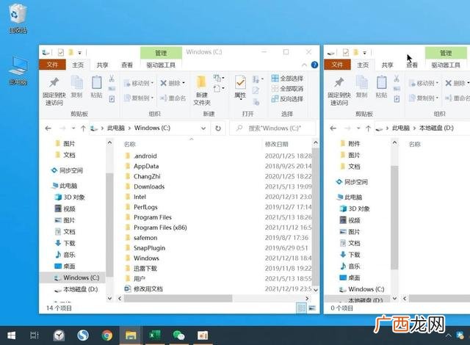Viewport: 470px width, 345px height.
Task: Open File Explorer on the taskbar
Action: 131,335
